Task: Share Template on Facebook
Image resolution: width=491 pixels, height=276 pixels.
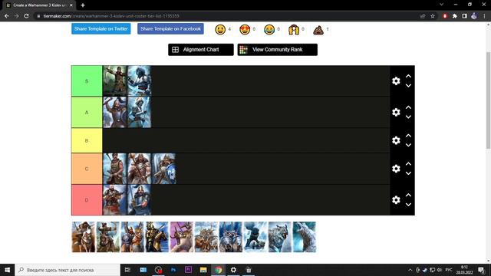Action: [x=170, y=29]
